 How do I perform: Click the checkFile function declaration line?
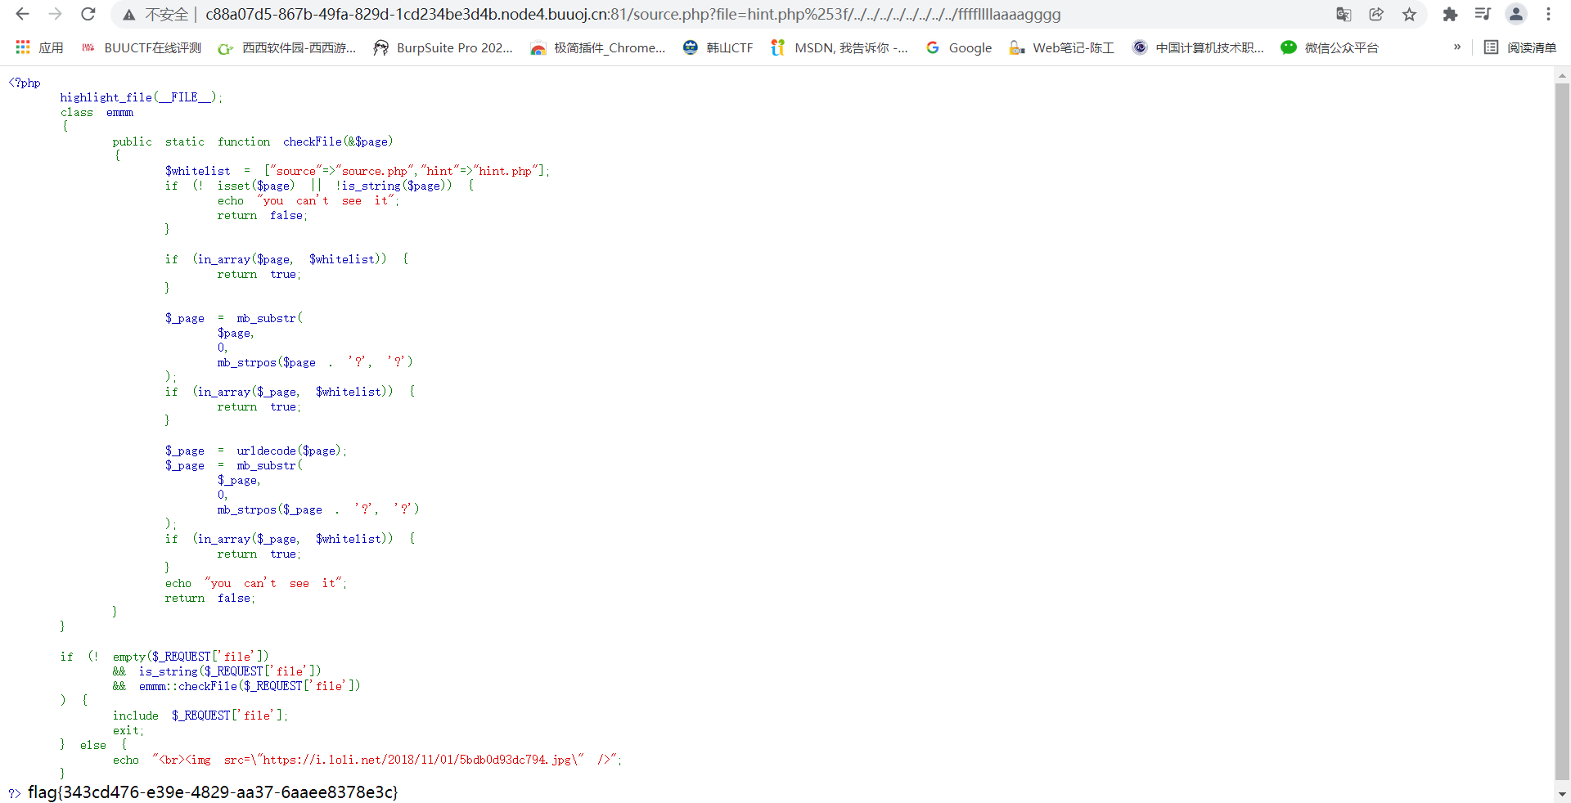point(253,141)
